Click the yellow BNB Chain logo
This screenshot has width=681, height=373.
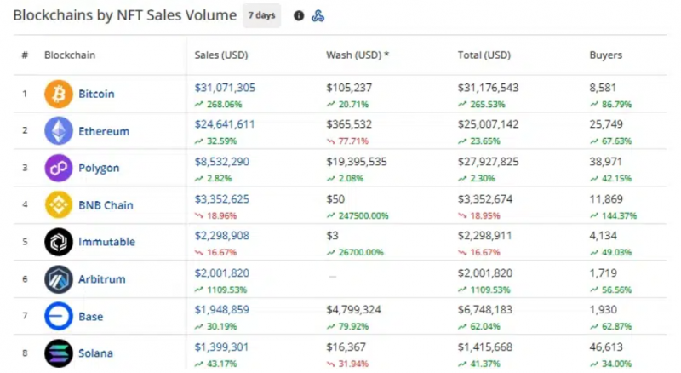point(58,204)
